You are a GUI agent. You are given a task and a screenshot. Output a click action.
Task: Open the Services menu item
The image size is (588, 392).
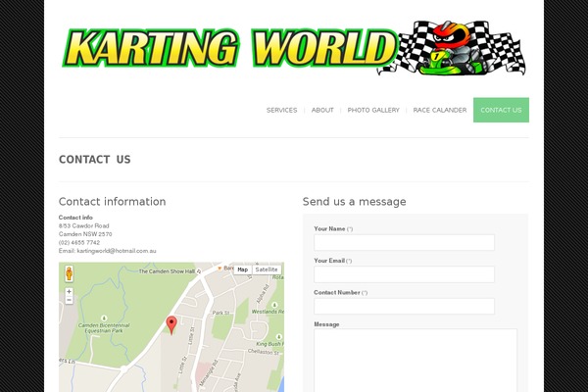tap(281, 110)
